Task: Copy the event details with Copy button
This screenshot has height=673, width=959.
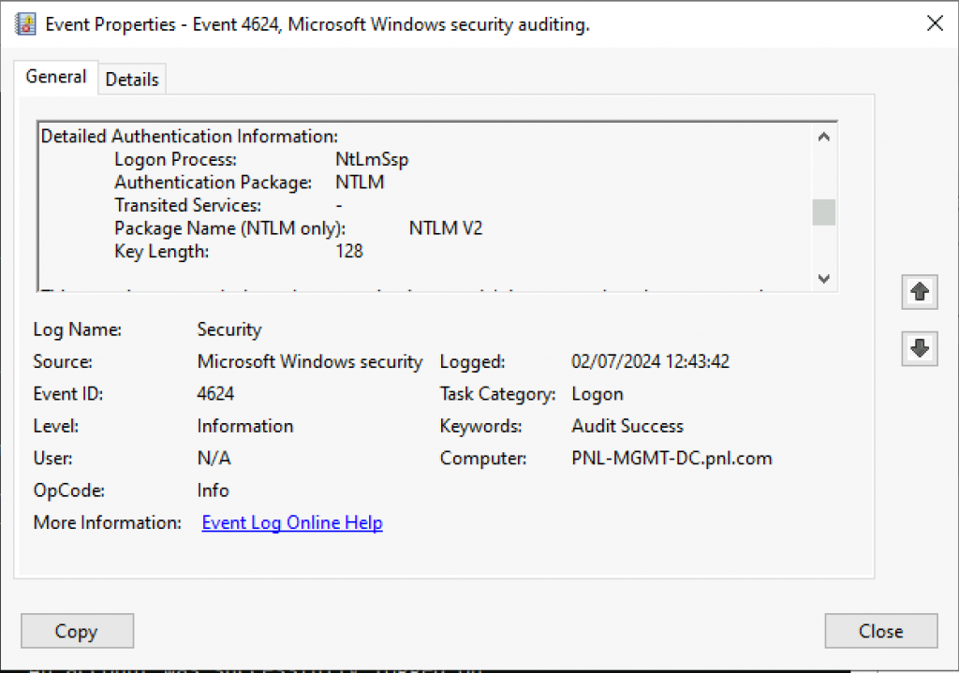Action: [77, 630]
